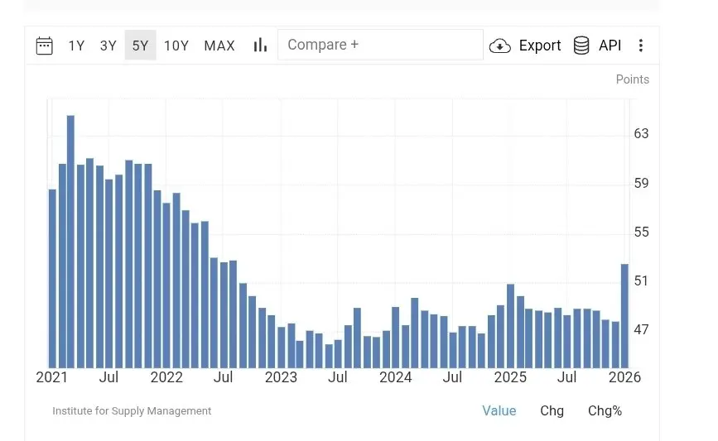
Task: Click the 55 axis value
Action: [x=641, y=232]
